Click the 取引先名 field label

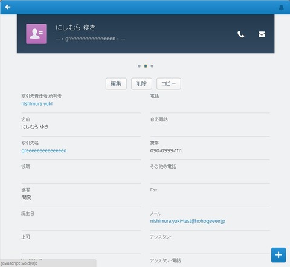pyautogui.click(x=30, y=143)
